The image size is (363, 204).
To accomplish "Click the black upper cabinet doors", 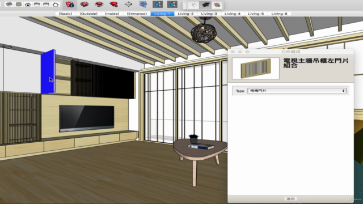I will pyautogui.click(x=103, y=80).
